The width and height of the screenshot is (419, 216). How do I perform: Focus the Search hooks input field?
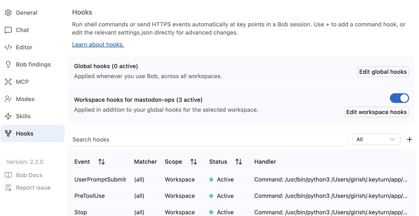tap(208, 139)
